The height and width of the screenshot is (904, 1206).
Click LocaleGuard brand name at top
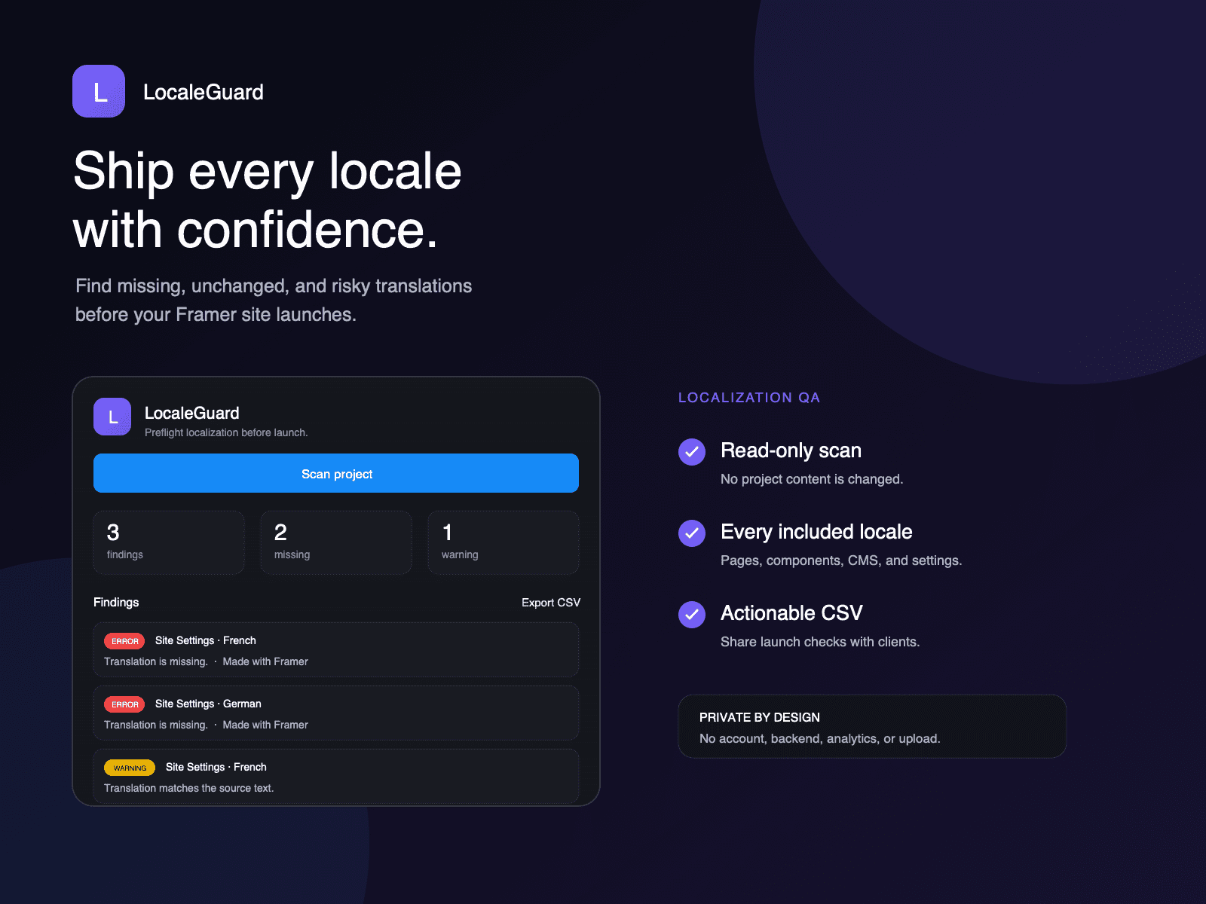tap(204, 92)
